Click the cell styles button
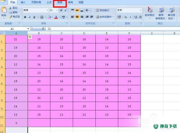180x133 pixels. (171, 13)
